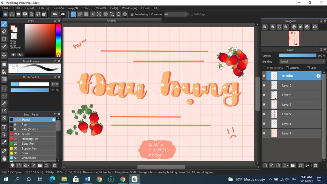Close the Brush Preview panel

point(59,61)
